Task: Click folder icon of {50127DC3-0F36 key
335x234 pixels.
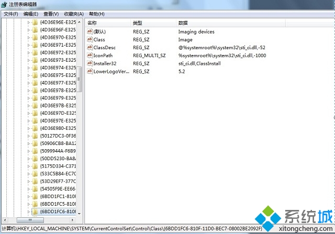Action: (x=35, y=136)
